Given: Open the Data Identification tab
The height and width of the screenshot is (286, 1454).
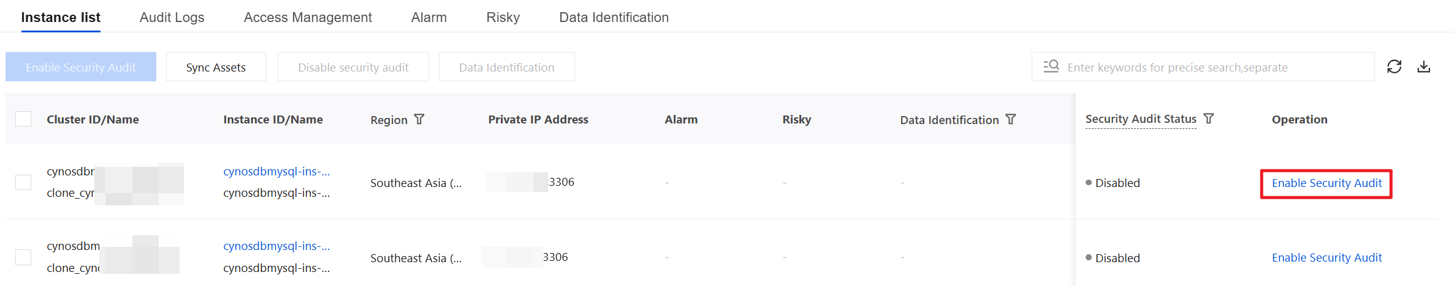Looking at the screenshot, I should point(614,17).
